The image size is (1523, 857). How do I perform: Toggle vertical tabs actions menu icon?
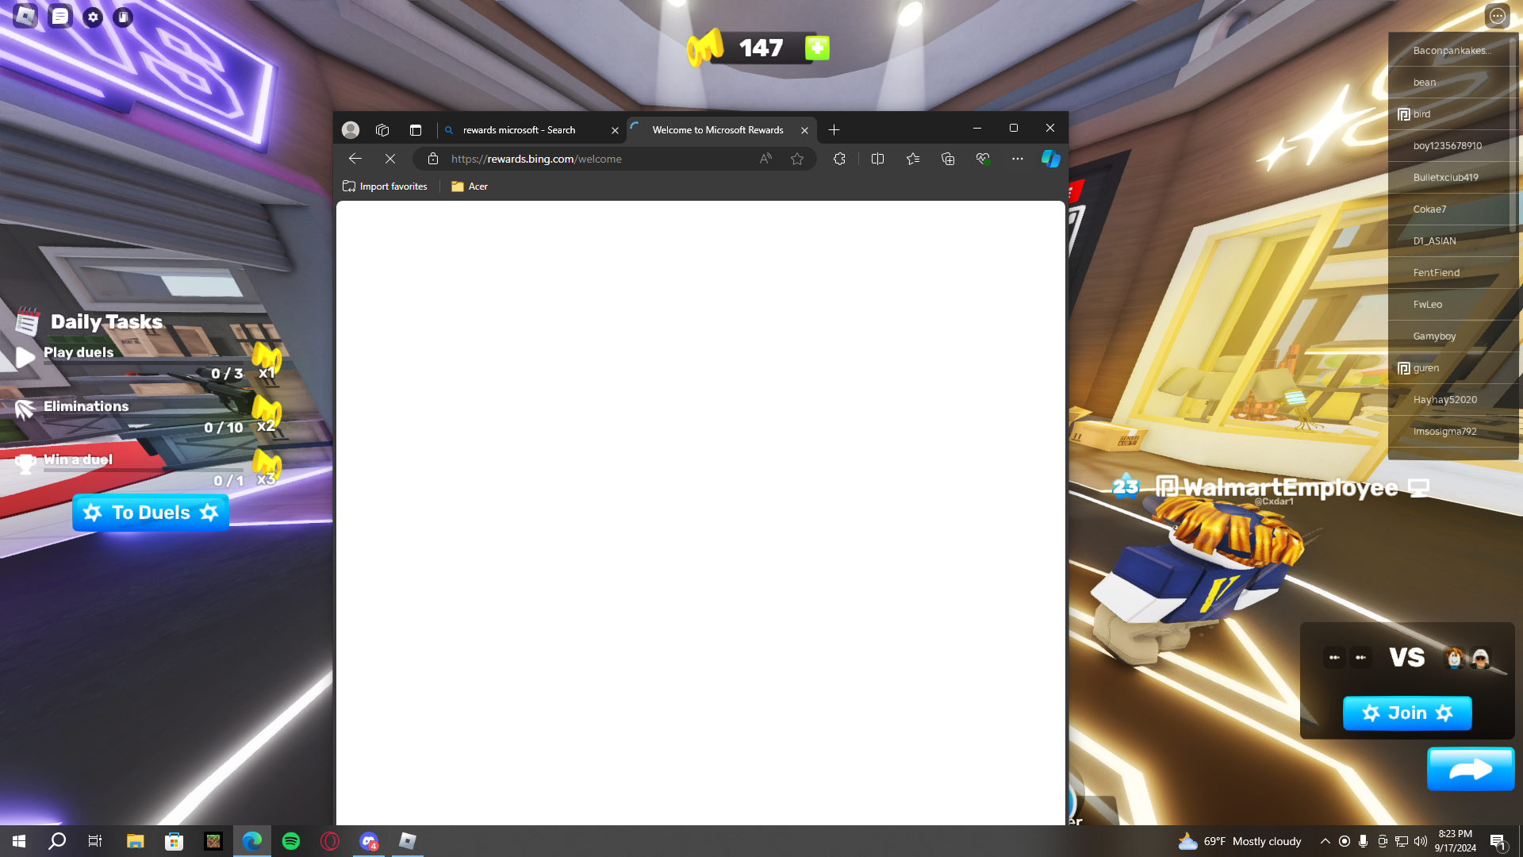coord(416,130)
